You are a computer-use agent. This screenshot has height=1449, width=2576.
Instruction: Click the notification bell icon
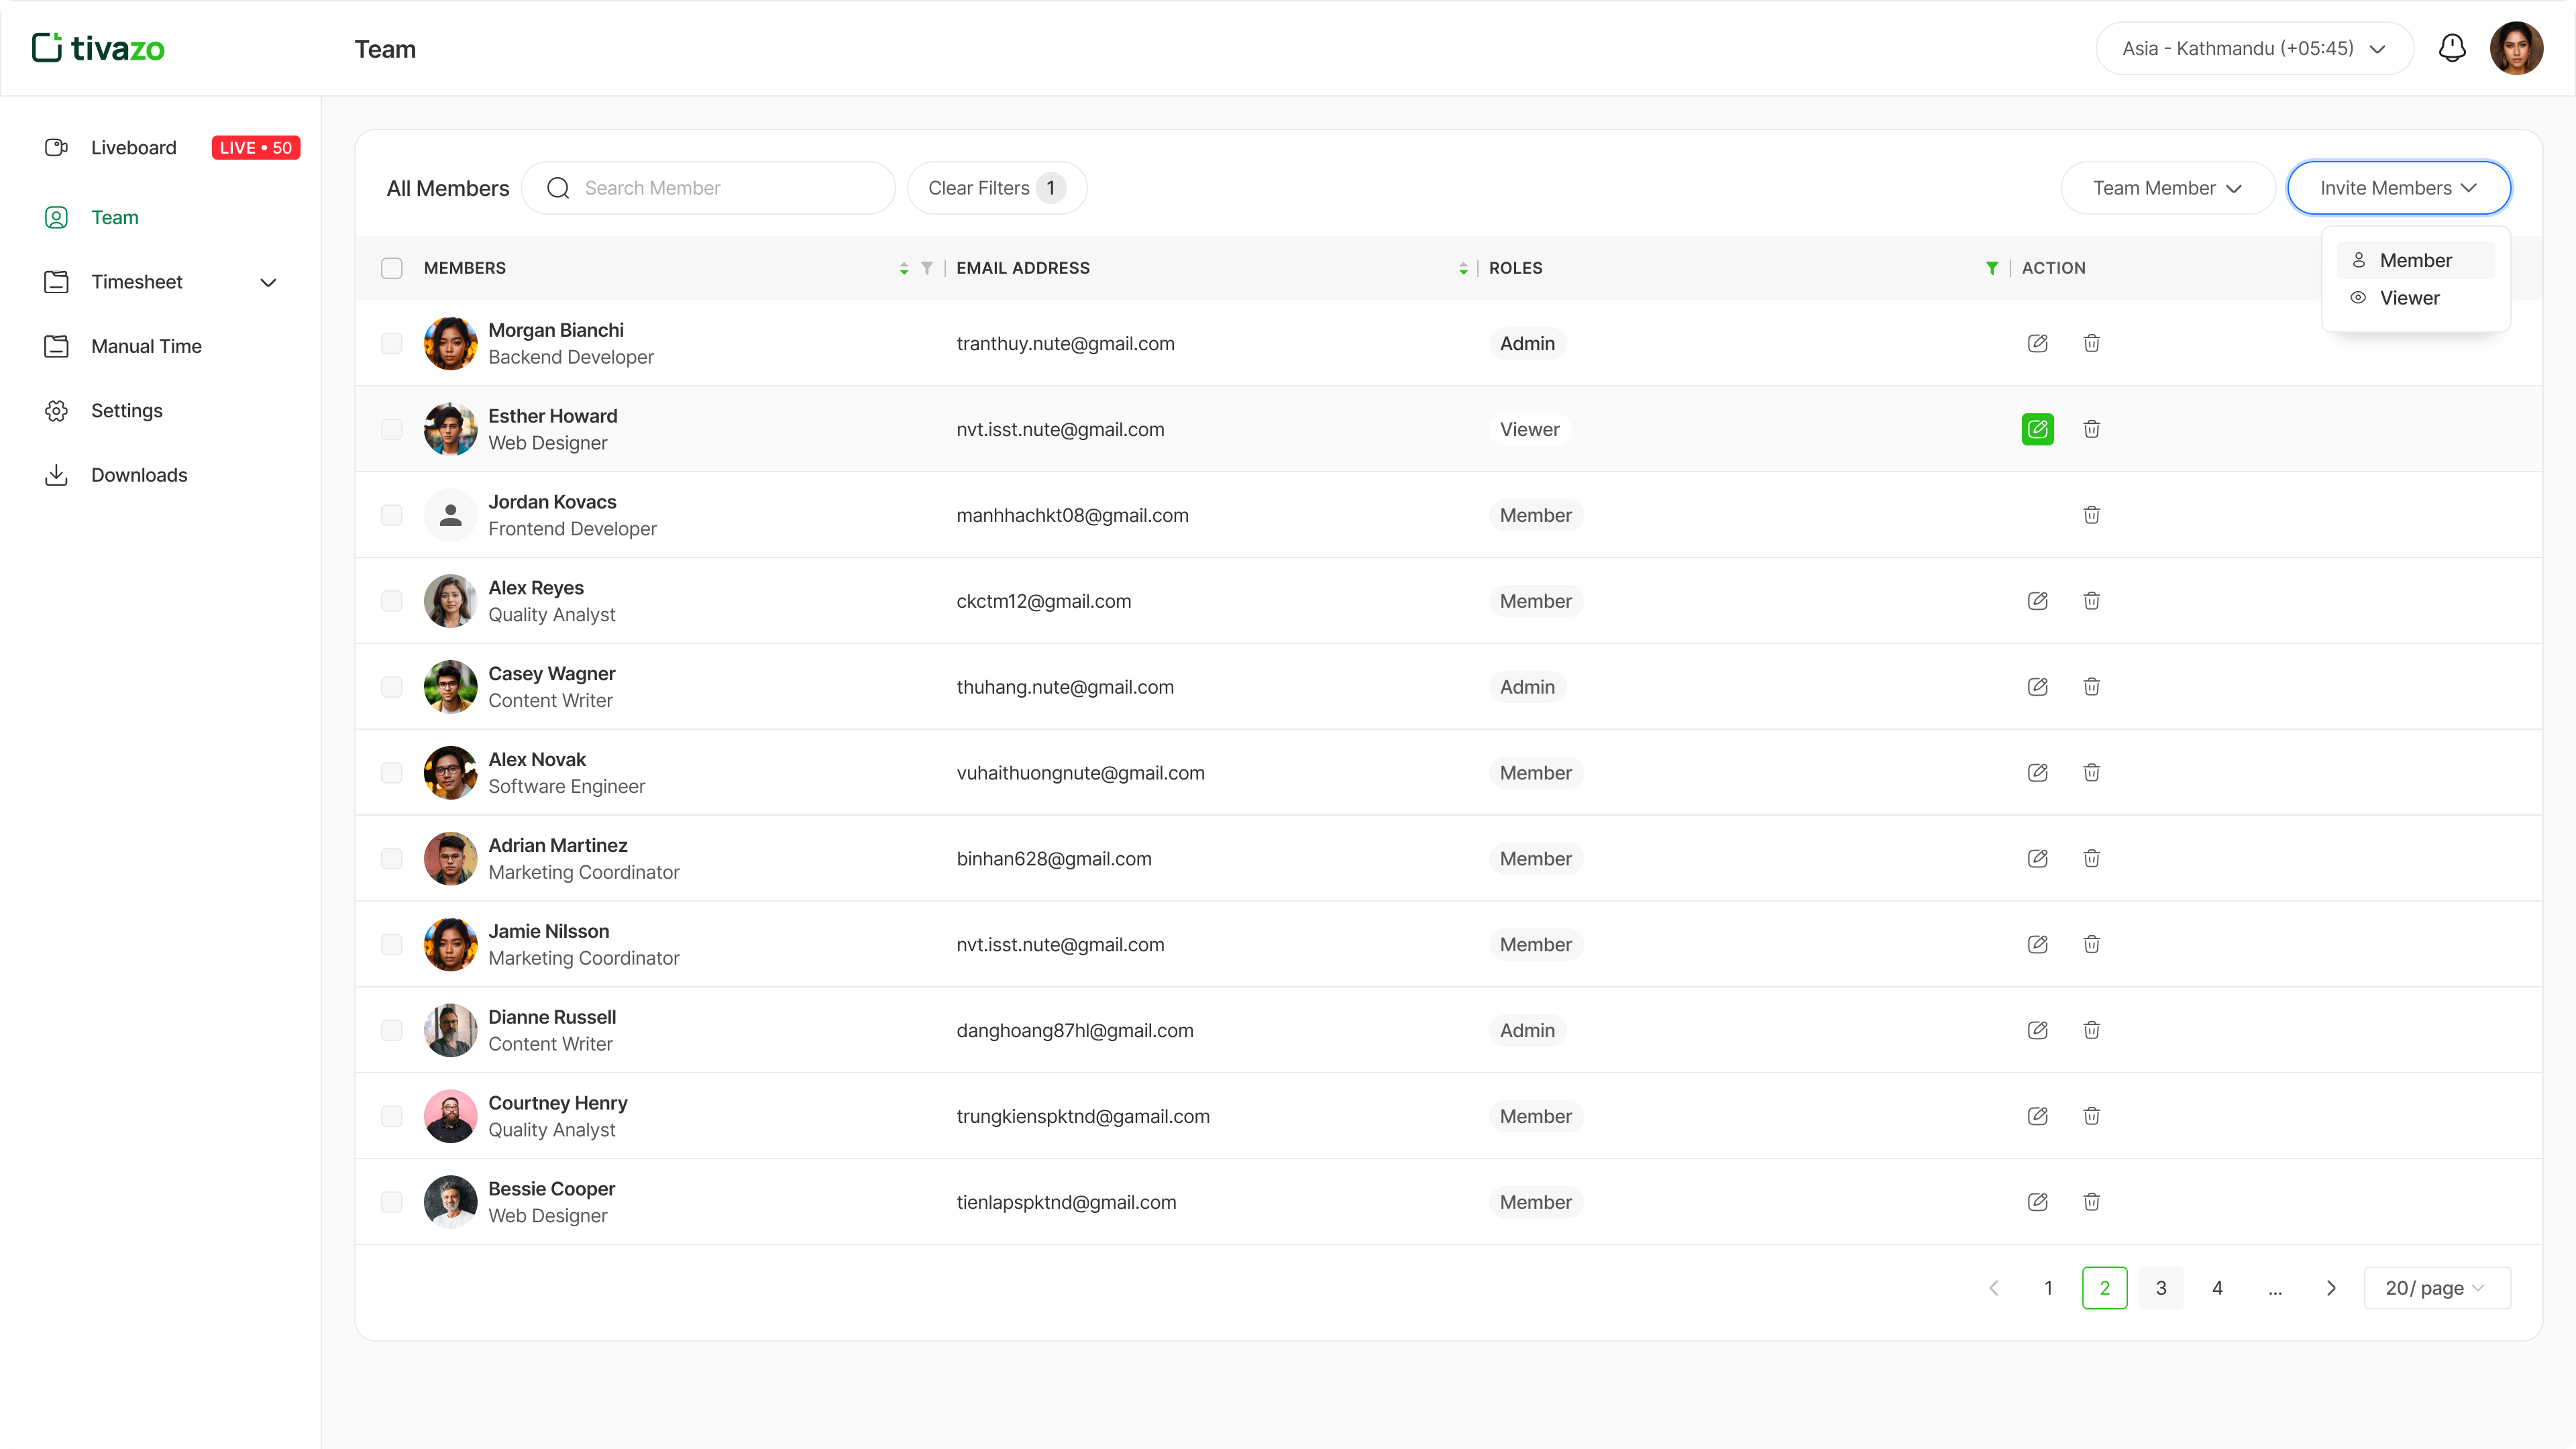pos(2452,48)
